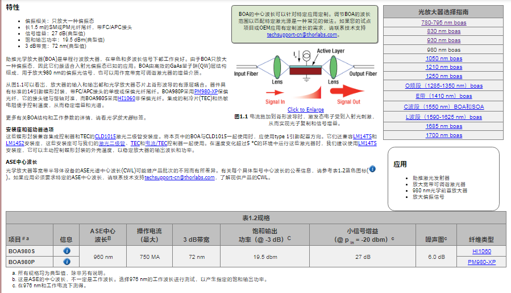
Task: Open the amplifier schematic diagram image
Action: (x=305, y=77)
